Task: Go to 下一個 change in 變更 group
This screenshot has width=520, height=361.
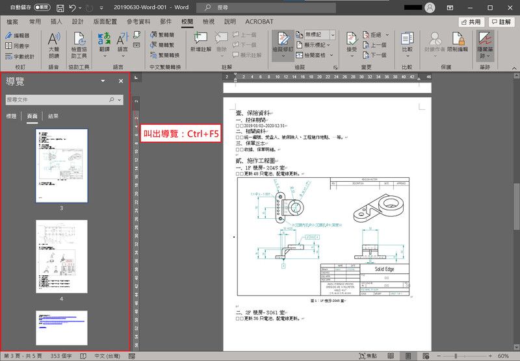Action: pyautogui.click(x=374, y=55)
